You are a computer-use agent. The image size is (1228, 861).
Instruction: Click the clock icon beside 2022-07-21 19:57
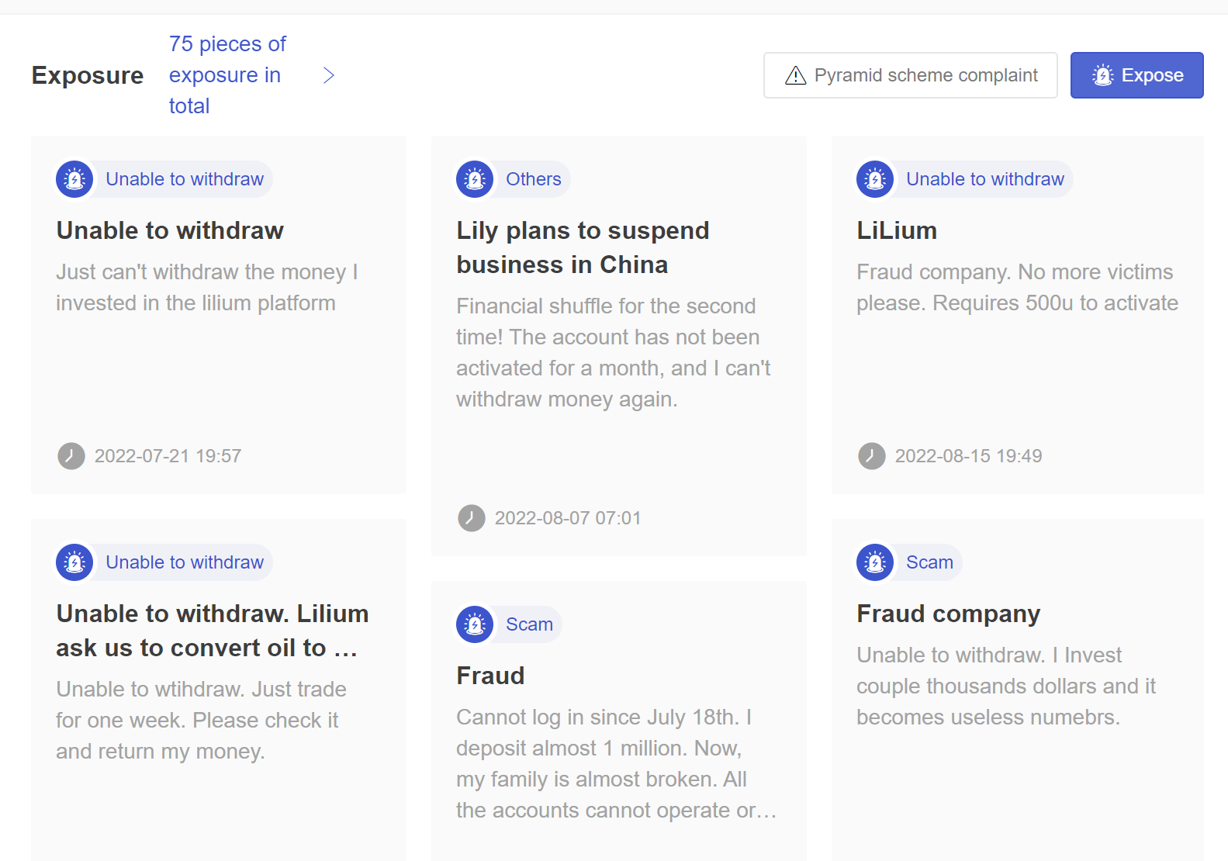point(71,456)
